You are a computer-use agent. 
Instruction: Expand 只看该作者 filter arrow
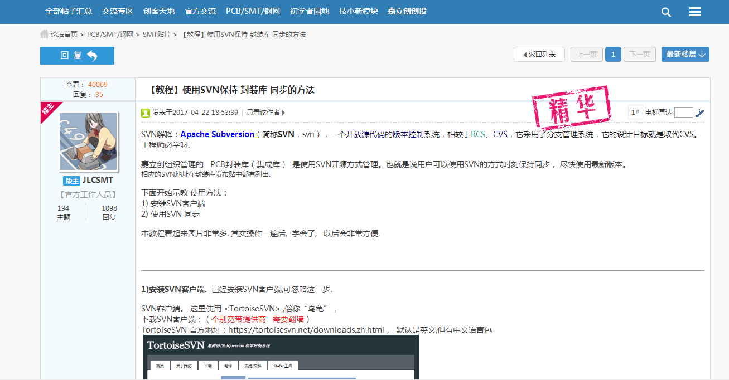[x=283, y=113]
